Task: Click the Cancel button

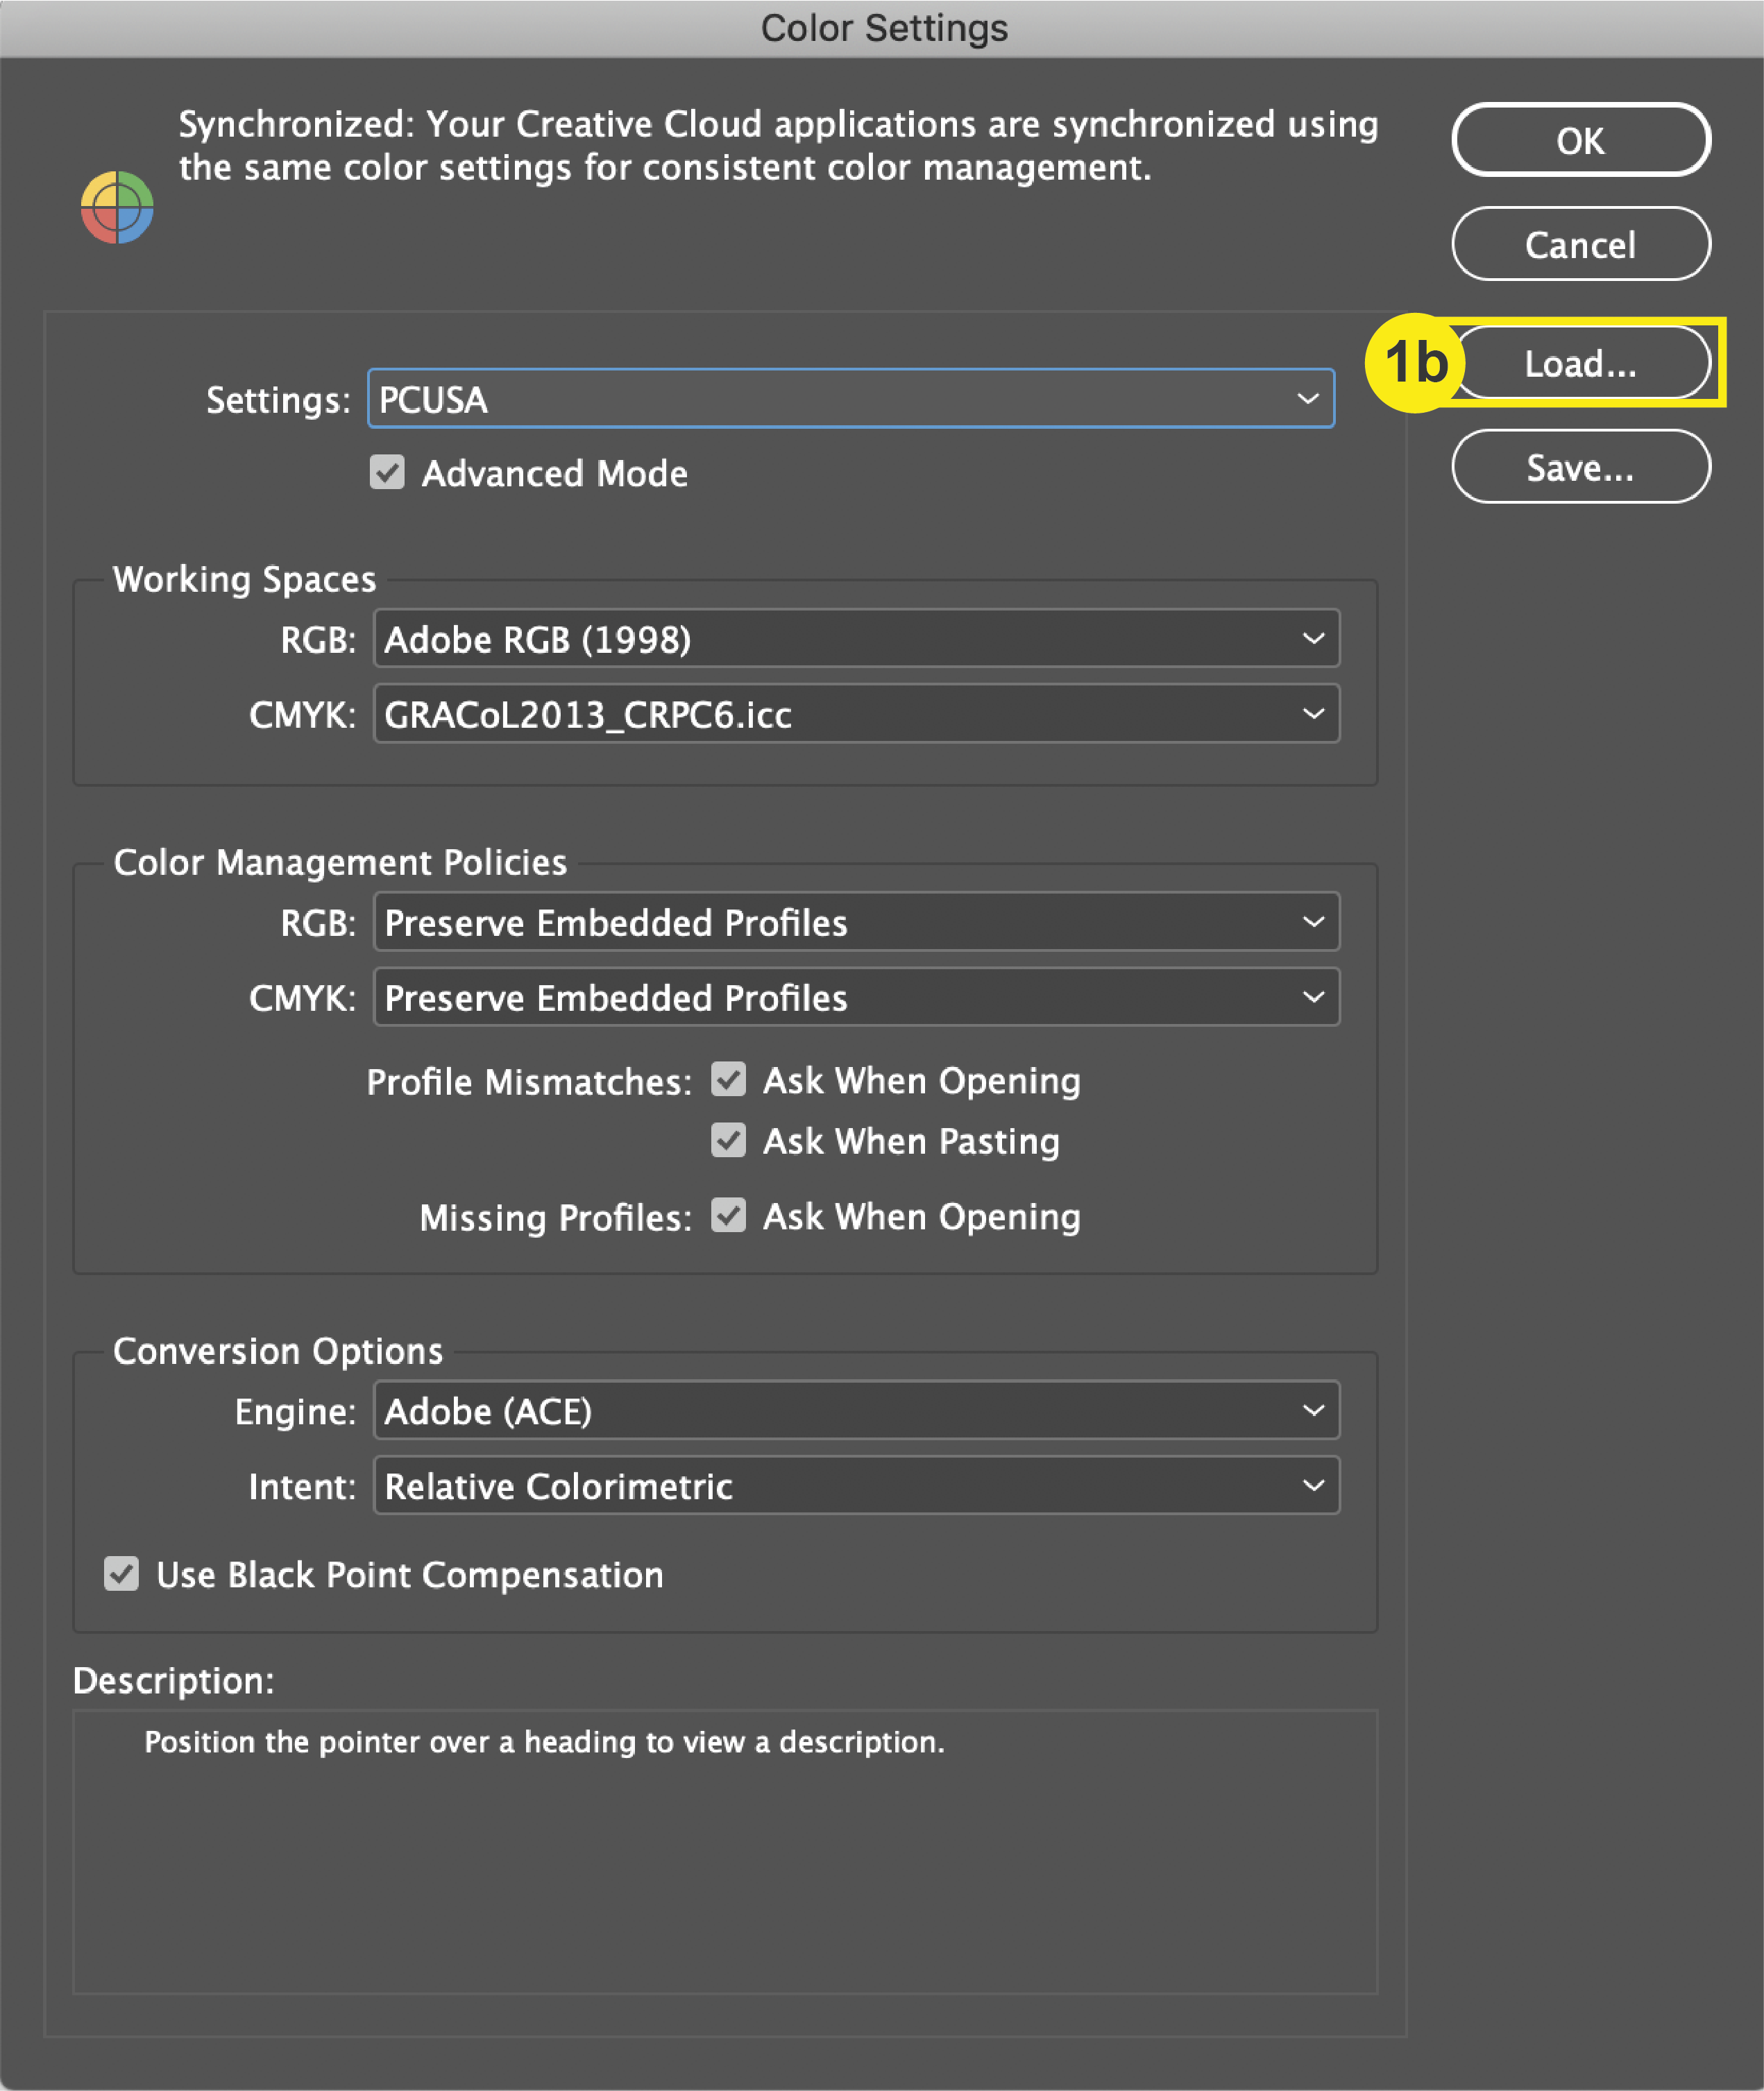Action: pyautogui.click(x=1581, y=244)
